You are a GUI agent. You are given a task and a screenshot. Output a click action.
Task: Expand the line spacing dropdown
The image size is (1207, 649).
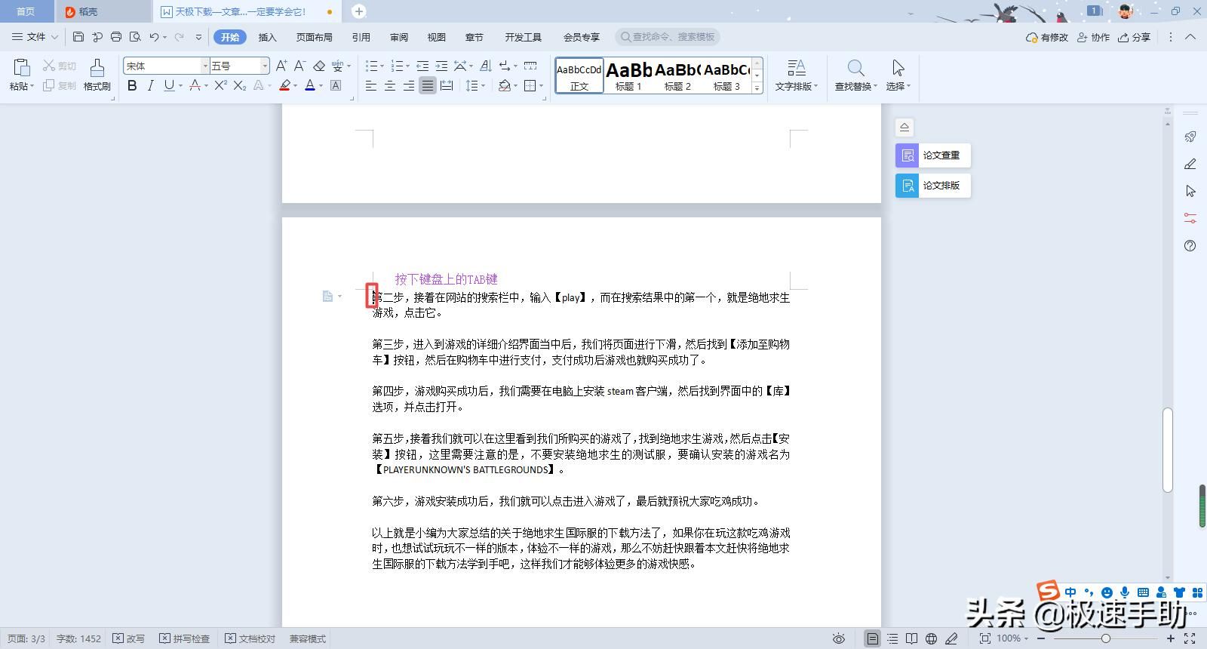484,86
